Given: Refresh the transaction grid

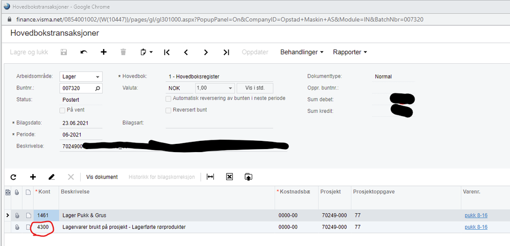Looking at the screenshot, I should click(x=13, y=177).
